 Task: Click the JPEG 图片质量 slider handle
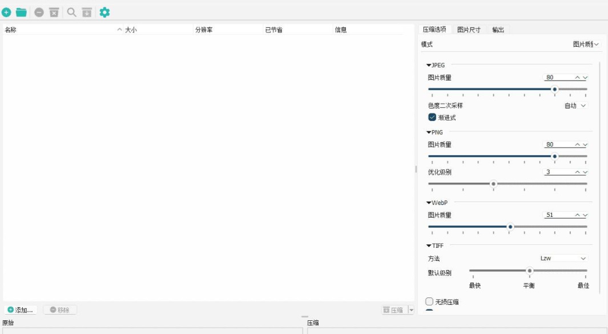pyautogui.click(x=554, y=89)
